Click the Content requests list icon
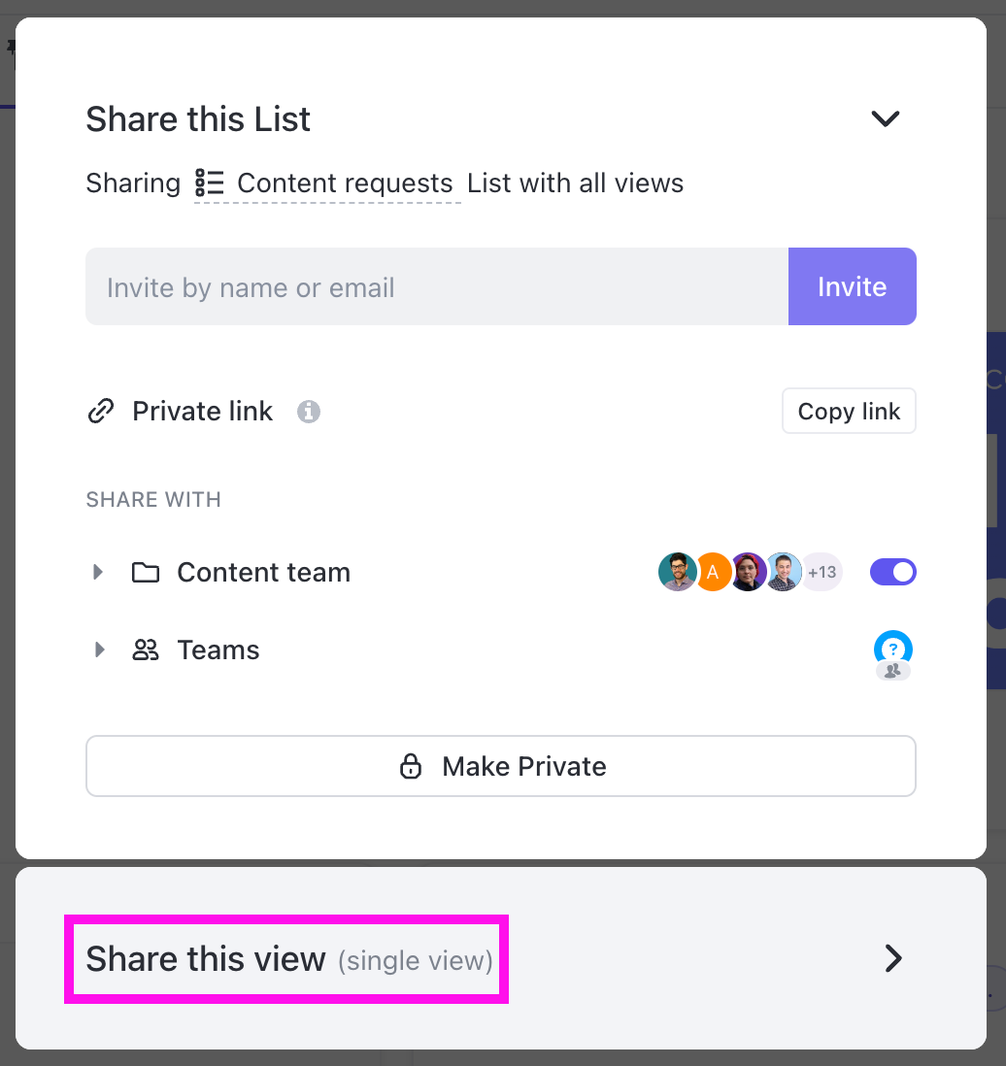 coord(209,183)
